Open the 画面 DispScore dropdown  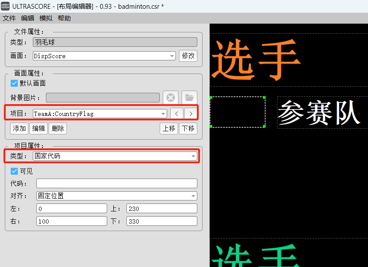pos(104,56)
